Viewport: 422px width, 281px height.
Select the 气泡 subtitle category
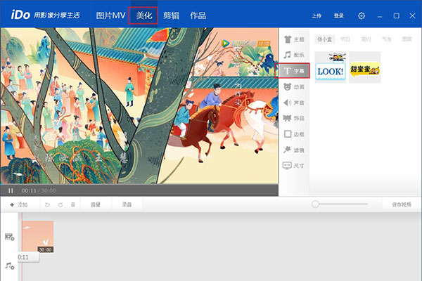386,39
